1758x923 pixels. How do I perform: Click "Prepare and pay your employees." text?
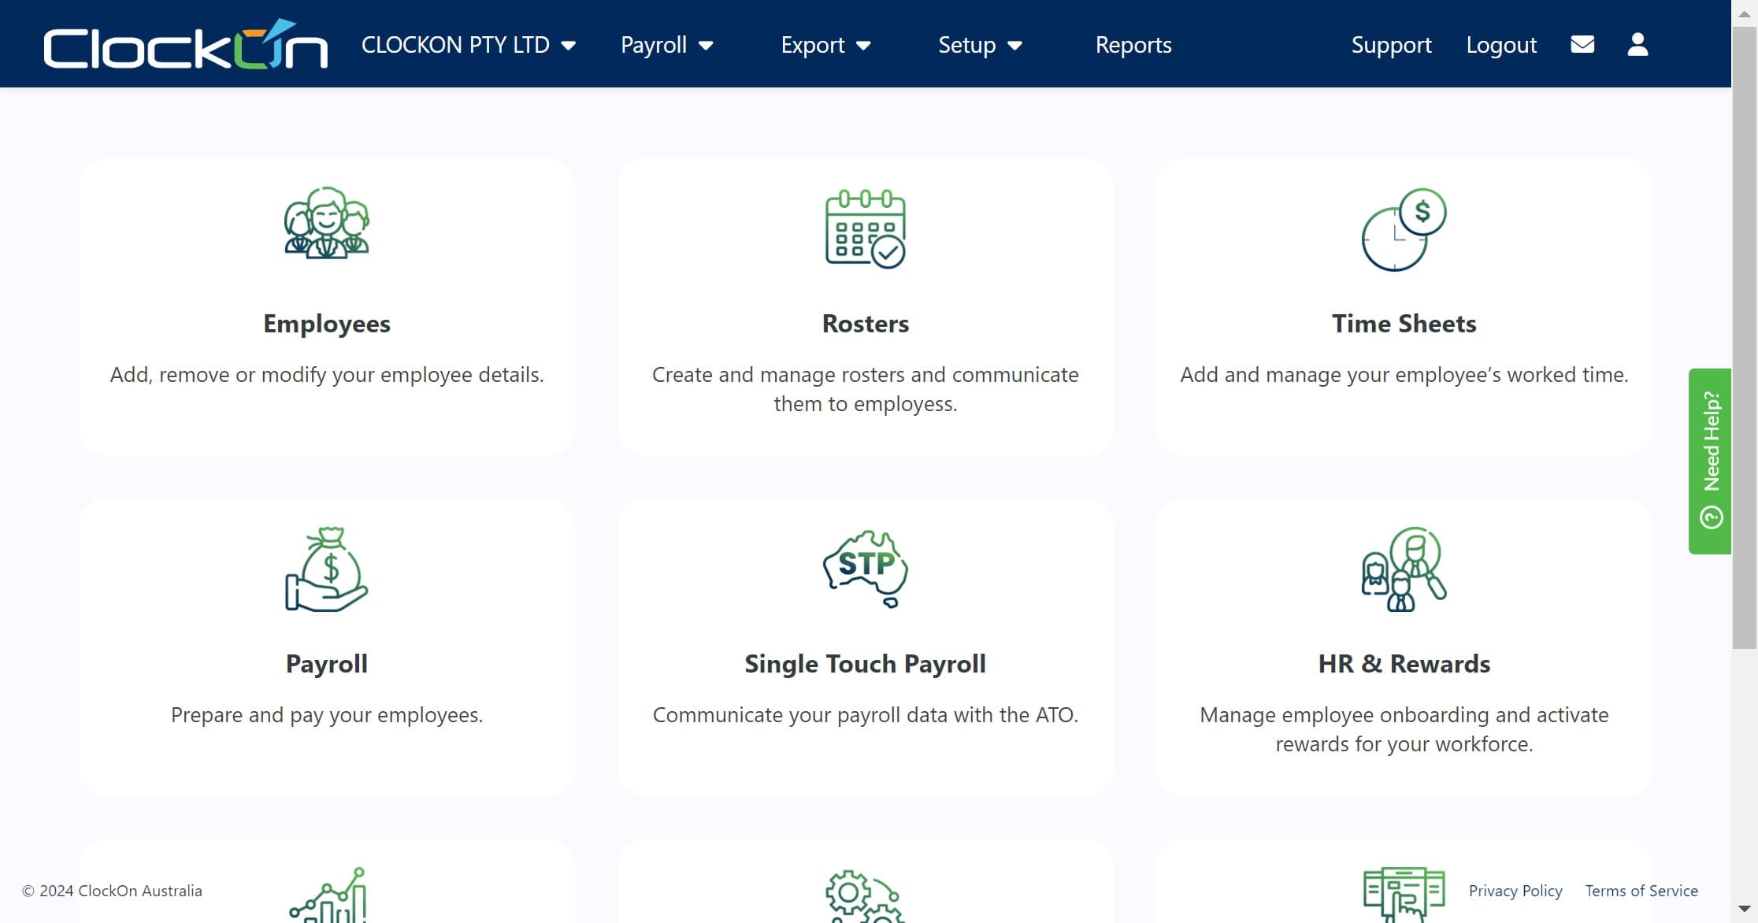tap(327, 715)
